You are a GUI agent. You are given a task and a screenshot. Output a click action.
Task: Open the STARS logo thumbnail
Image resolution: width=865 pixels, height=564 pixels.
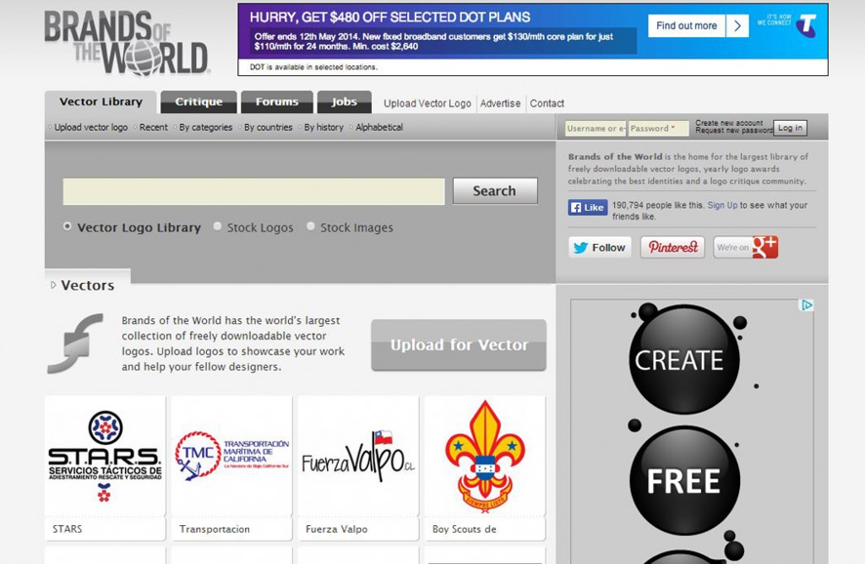pos(105,455)
